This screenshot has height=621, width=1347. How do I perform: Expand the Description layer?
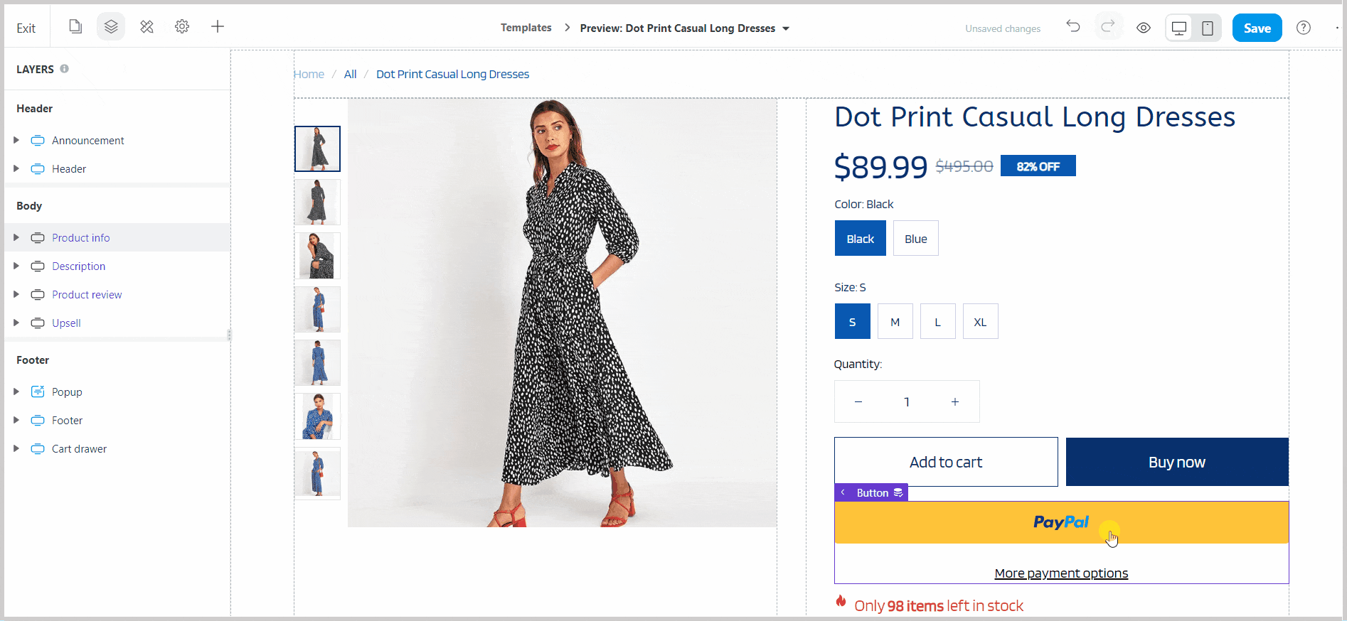pos(16,266)
